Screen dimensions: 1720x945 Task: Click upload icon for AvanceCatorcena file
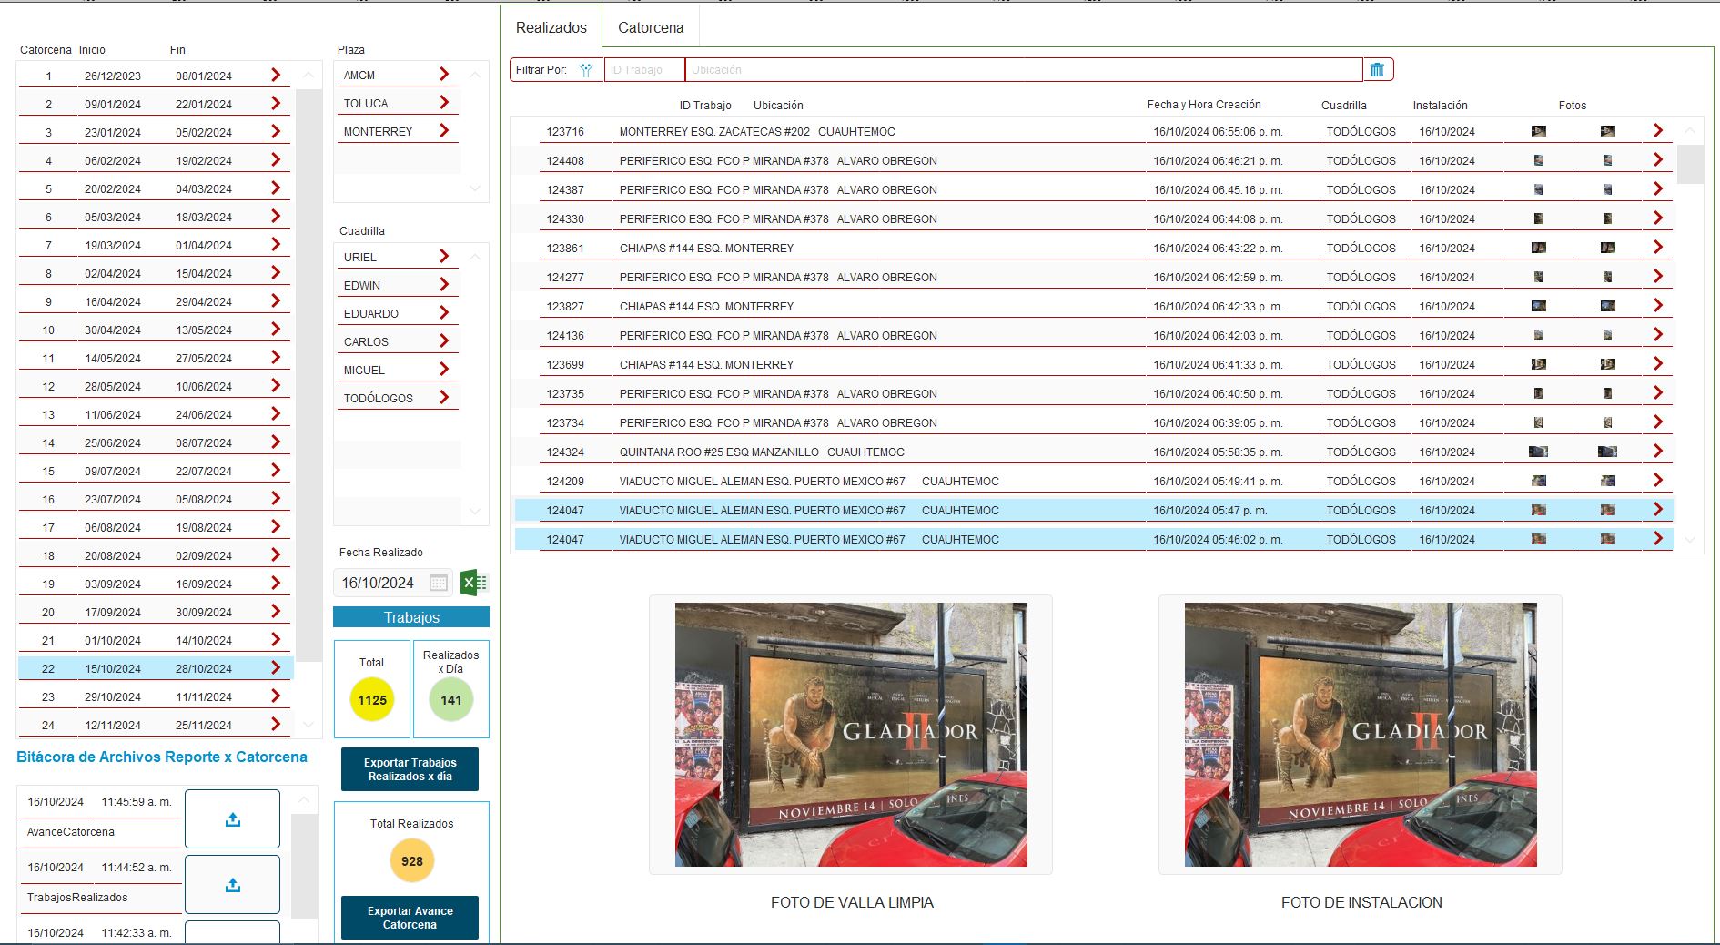[232, 819]
